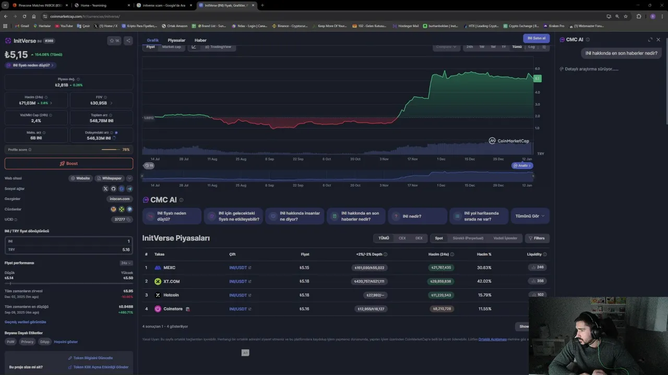The height and width of the screenshot is (375, 668).
Task: Expand more website links chevron
Action: click(129, 178)
